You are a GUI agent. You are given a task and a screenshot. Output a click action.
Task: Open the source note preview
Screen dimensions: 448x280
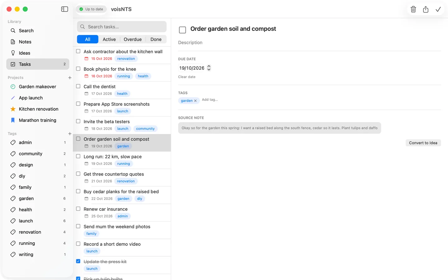point(279,128)
